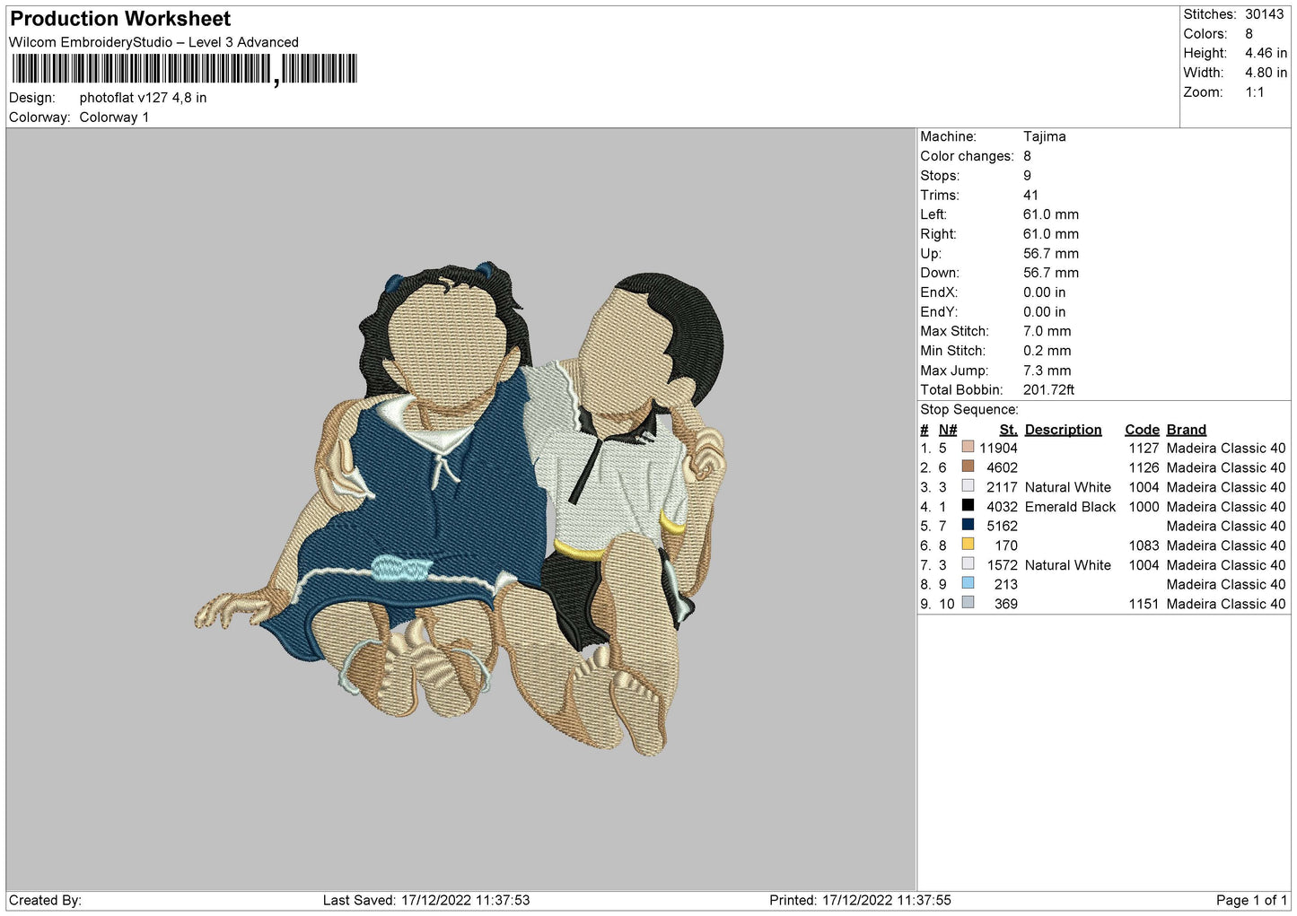Click the Total Bobbin value '201.72ft'

click(1049, 390)
